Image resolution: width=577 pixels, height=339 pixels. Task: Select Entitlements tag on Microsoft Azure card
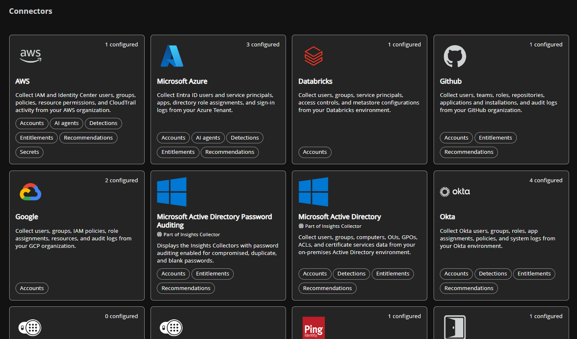click(178, 152)
